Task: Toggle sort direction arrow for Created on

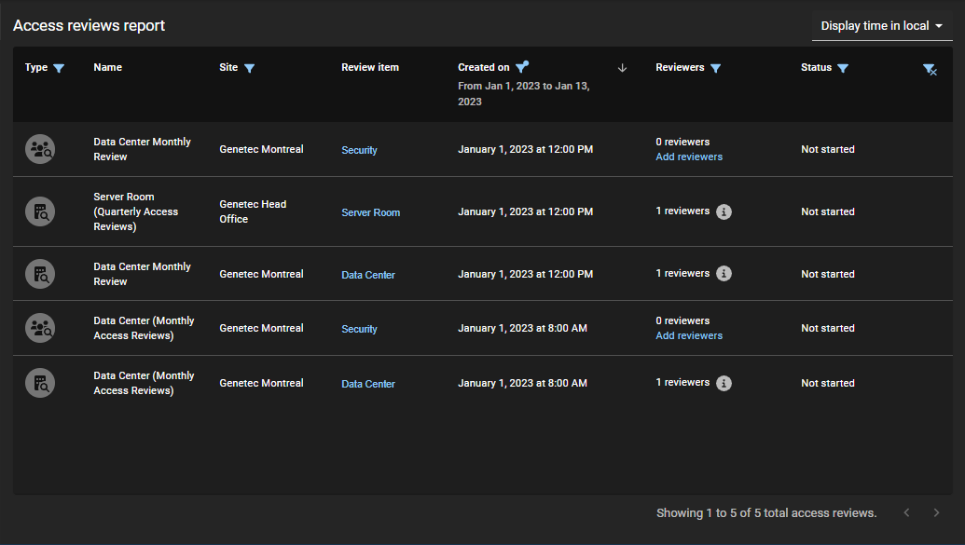Action: click(x=623, y=68)
